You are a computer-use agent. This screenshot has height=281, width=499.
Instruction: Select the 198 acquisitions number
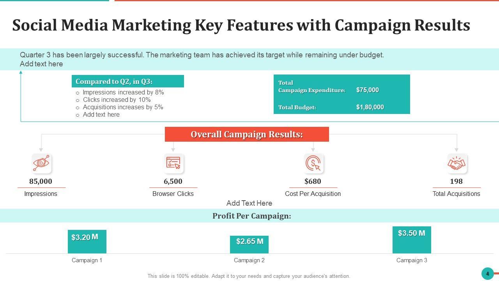456,181
